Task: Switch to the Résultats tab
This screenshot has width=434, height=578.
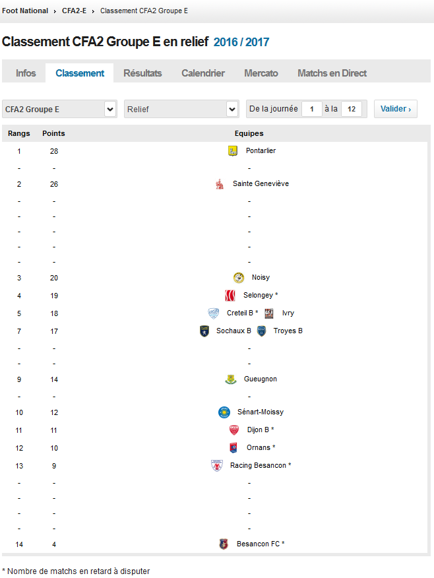Action: [142, 73]
